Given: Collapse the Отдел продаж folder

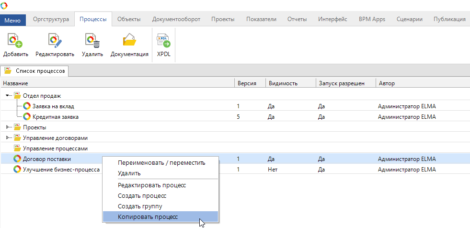Looking at the screenshot, I should click(x=8, y=96).
